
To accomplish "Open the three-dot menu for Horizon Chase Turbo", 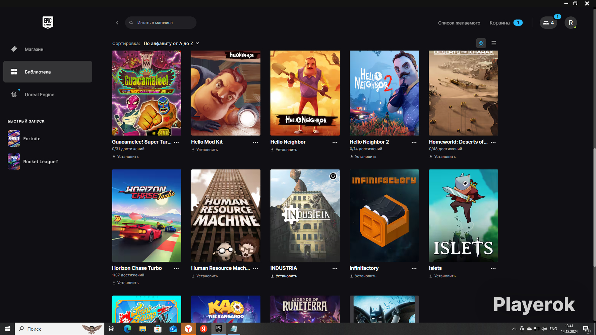I will tap(176, 269).
